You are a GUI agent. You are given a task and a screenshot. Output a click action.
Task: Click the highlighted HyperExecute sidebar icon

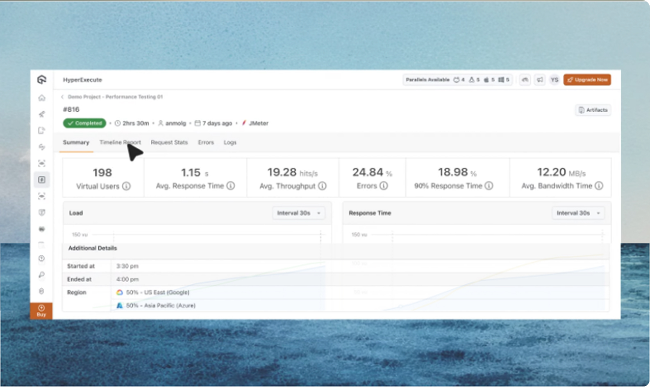[41, 180]
